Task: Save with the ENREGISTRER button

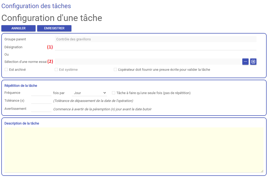Action: tap(54, 28)
